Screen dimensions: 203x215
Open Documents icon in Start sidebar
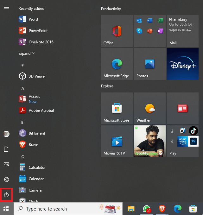(6, 149)
